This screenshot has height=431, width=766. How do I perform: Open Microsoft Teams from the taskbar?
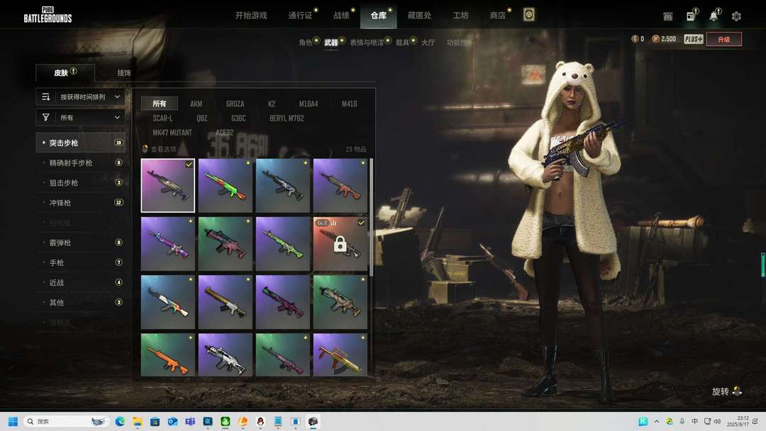pos(190,421)
